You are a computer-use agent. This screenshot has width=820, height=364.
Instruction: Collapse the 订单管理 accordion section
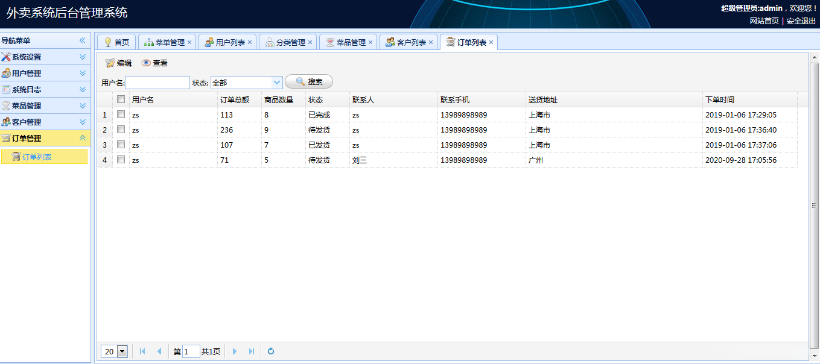point(83,138)
